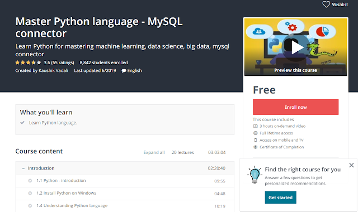The image size is (358, 212).
Task: Click play icon beside 1.1 Python - introduction
Action: [x=30, y=181]
